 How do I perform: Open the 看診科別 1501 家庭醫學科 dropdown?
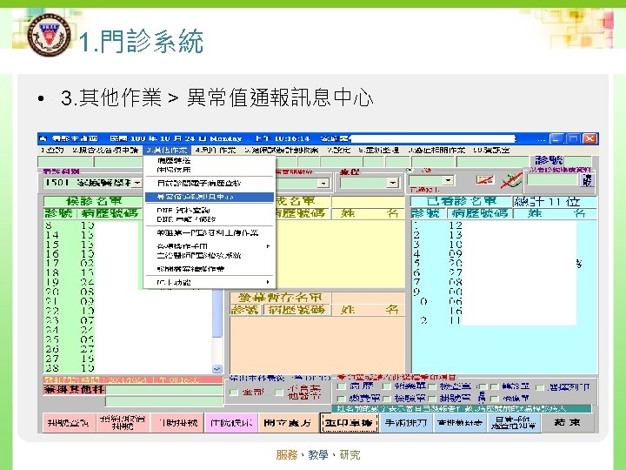137,183
